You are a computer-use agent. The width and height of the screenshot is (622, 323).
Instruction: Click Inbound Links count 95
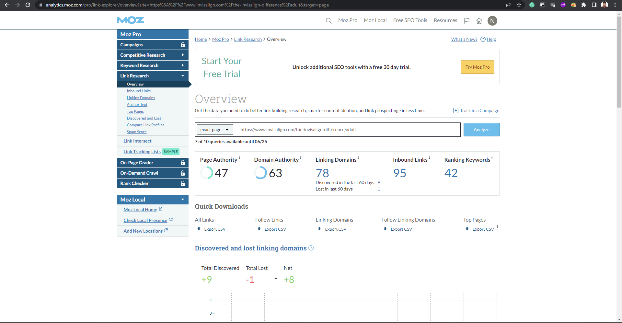pos(400,173)
